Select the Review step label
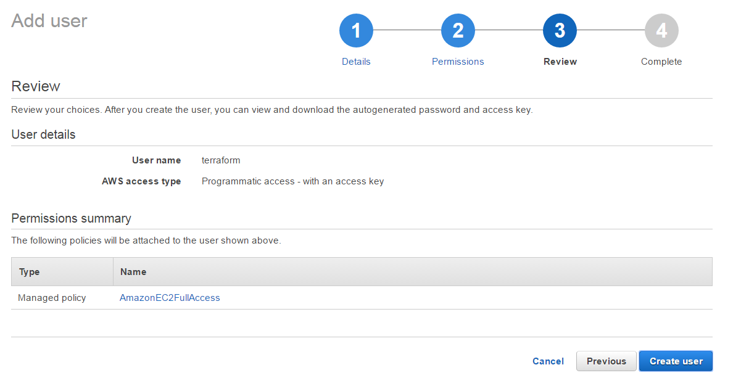 pyautogui.click(x=560, y=62)
